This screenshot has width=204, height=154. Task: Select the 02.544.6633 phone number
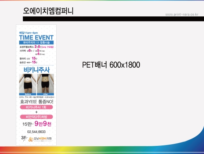36,132
